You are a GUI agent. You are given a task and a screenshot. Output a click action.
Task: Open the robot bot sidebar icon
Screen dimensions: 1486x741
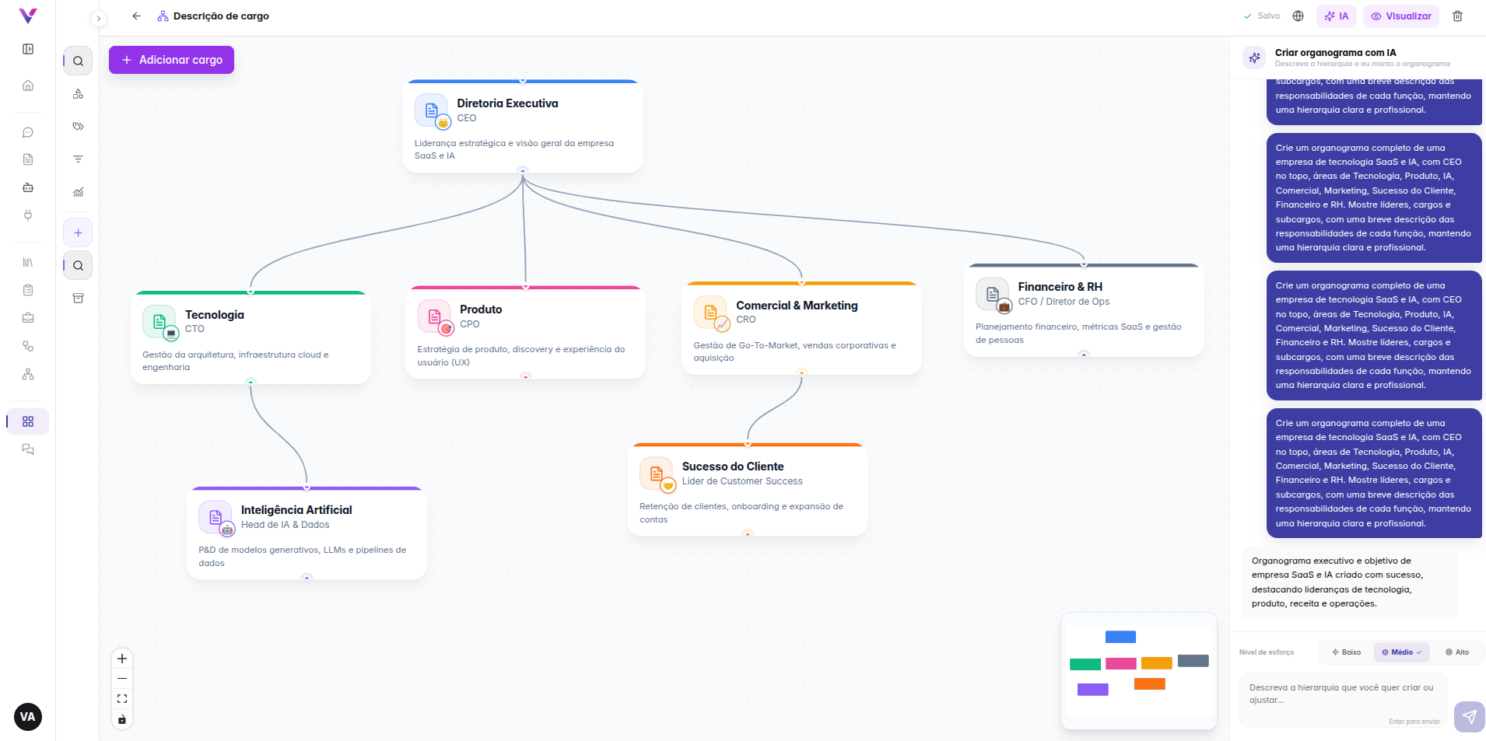pyautogui.click(x=28, y=187)
